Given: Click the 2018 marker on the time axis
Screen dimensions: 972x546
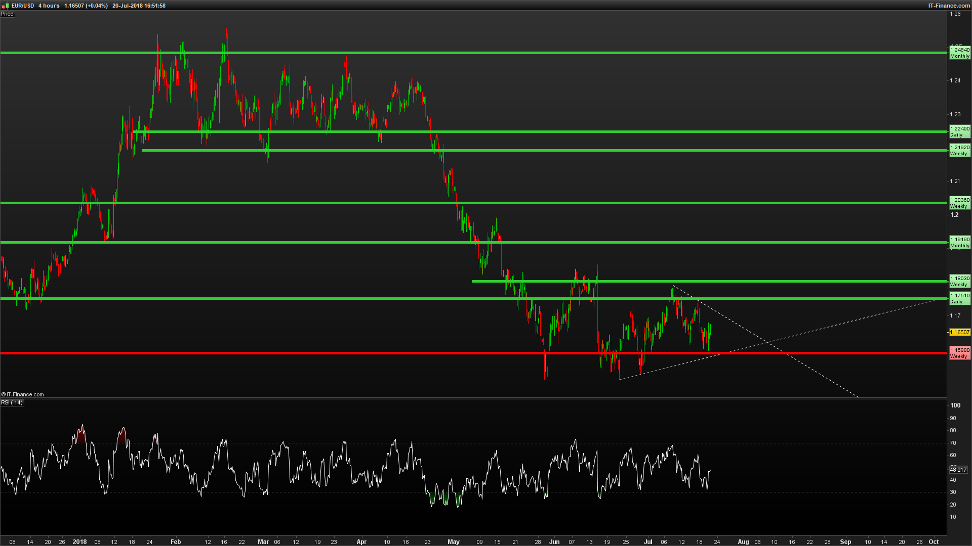Looking at the screenshot, I should pyautogui.click(x=79, y=541).
